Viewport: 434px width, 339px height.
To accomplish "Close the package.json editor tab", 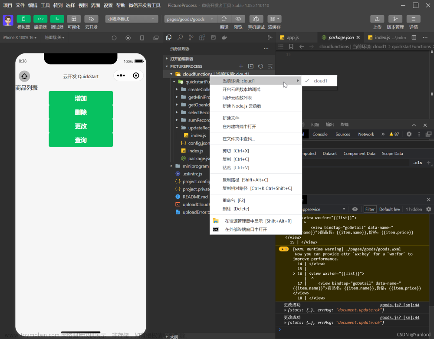I will pyautogui.click(x=358, y=37).
